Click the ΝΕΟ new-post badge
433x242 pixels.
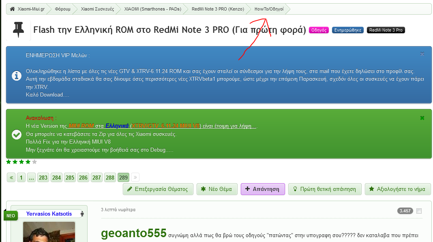pos(11,216)
